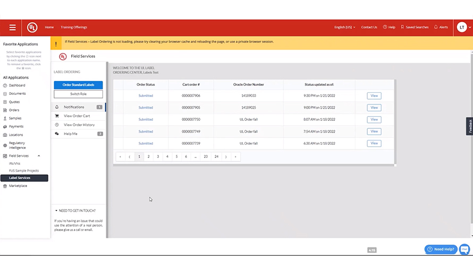The width and height of the screenshot is (473, 256).
Task: Expand the English (US) language dropdown
Action: pyautogui.click(x=344, y=27)
